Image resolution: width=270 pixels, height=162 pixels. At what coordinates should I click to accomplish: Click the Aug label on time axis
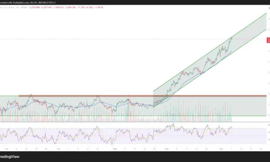pyautogui.click(x=115, y=149)
